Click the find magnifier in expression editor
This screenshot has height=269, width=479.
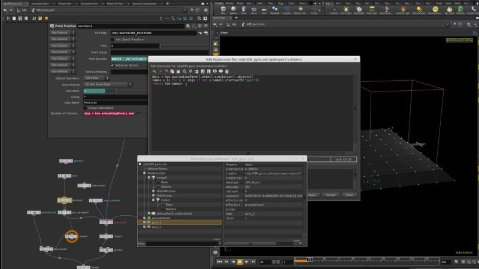(x=184, y=72)
